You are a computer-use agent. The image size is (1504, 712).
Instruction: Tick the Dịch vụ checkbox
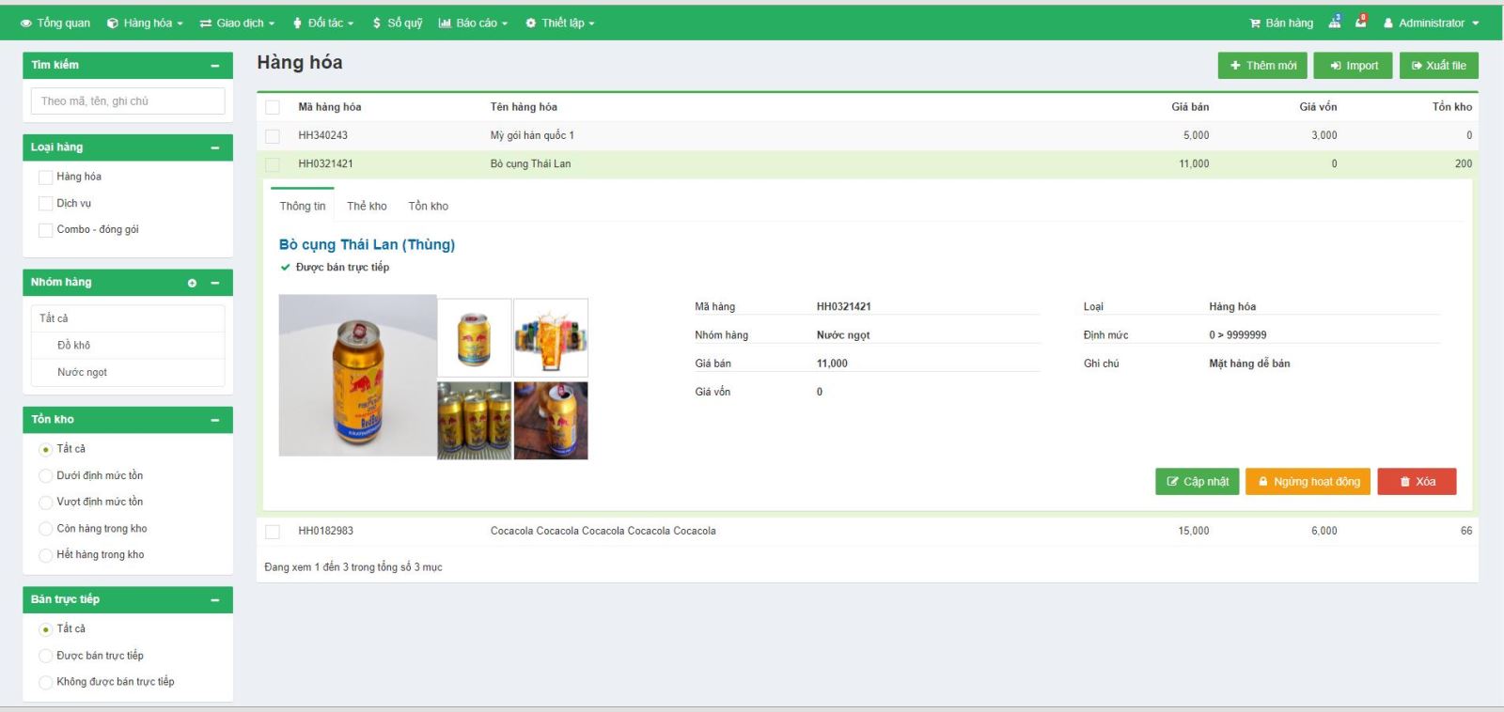click(45, 204)
